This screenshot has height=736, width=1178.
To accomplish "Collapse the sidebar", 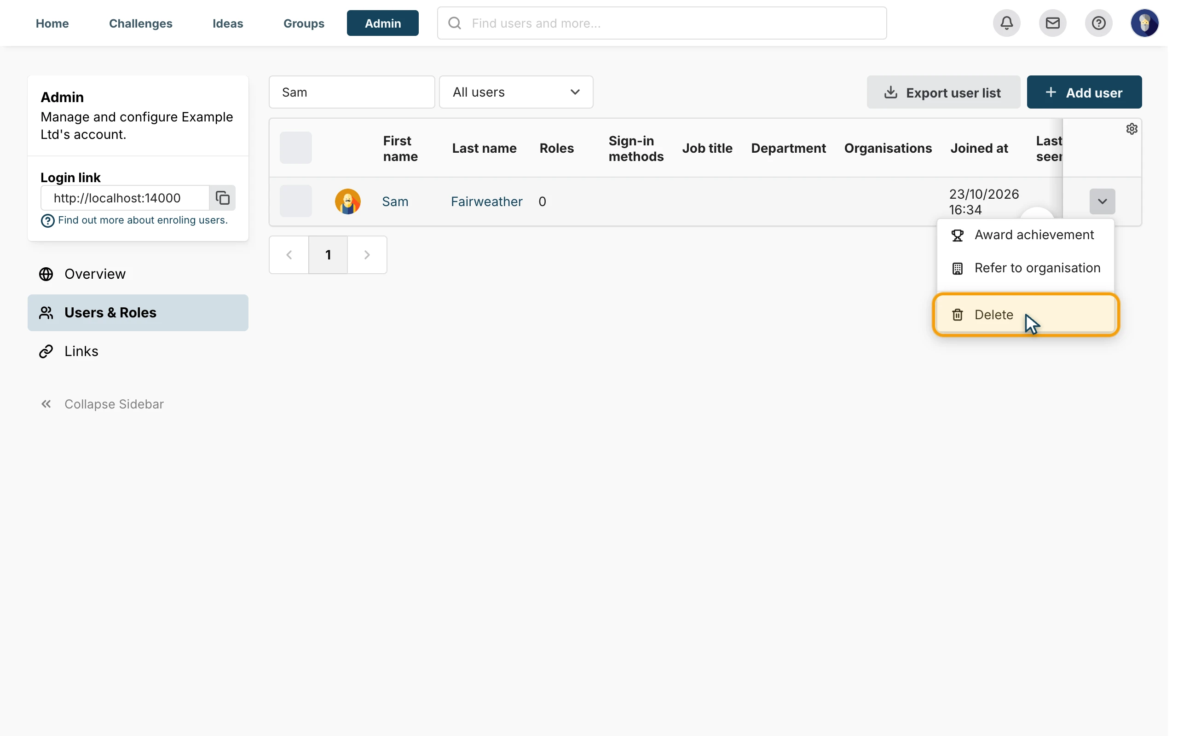I will [x=102, y=404].
